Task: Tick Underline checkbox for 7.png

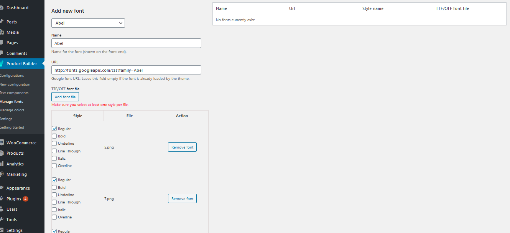Action: (x=54, y=195)
